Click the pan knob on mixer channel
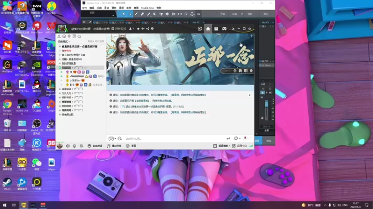The image size is (373, 209). tap(262, 118)
